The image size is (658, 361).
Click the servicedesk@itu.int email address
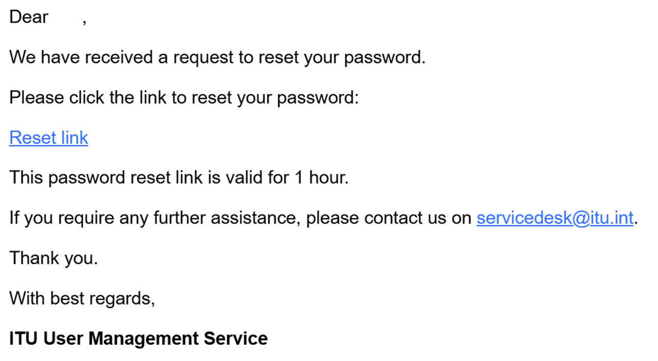coord(555,218)
